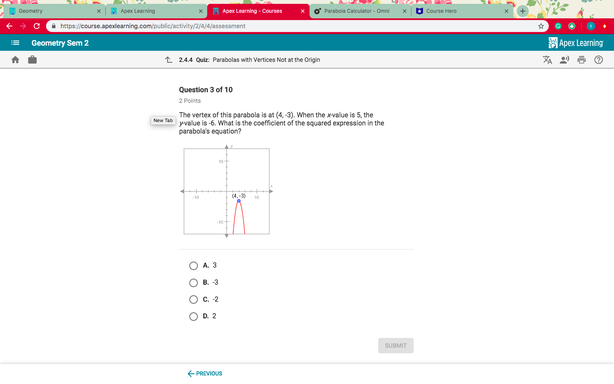Image resolution: width=614 pixels, height=384 pixels.
Task: Click the Apex Learning logo
Action: point(576,42)
